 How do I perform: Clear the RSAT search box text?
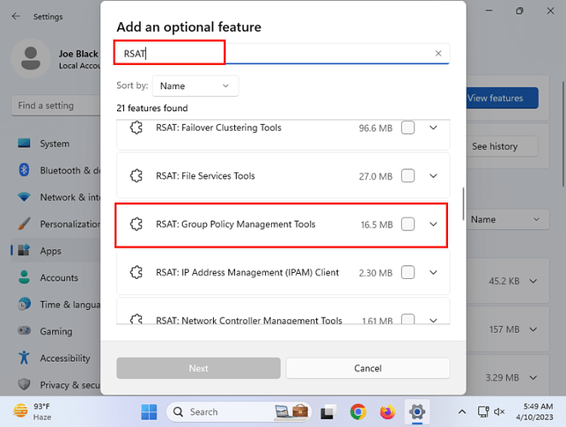439,53
